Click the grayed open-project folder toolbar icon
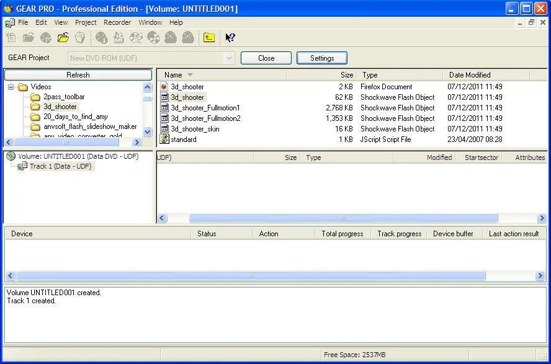The width and height of the screenshot is (551, 364). 29,38
